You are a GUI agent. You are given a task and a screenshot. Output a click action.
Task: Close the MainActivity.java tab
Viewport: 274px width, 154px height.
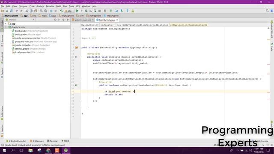click(117, 20)
